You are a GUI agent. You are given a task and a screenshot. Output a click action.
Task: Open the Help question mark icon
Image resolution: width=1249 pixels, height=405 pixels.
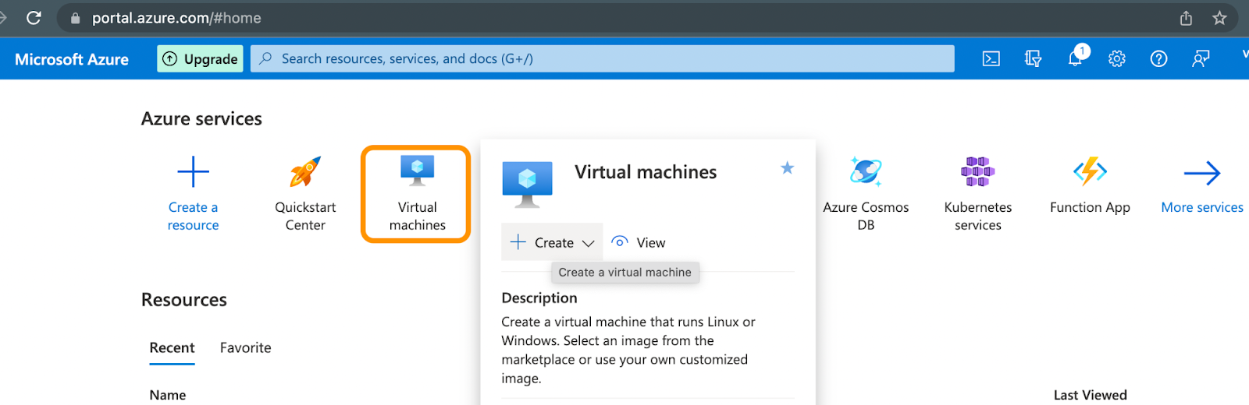click(1159, 59)
